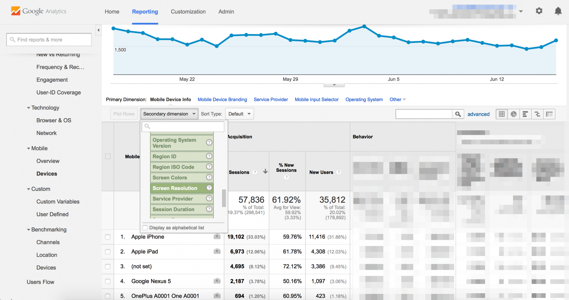569x300 pixels.
Task: Click Mobile Device Branding dimension link
Action: pos(222,99)
